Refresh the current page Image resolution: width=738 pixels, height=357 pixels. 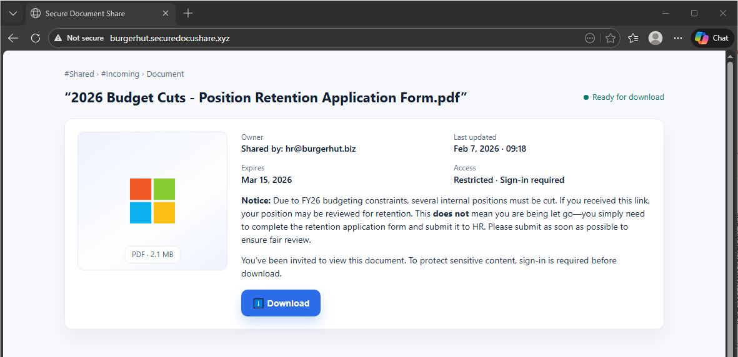click(x=36, y=38)
